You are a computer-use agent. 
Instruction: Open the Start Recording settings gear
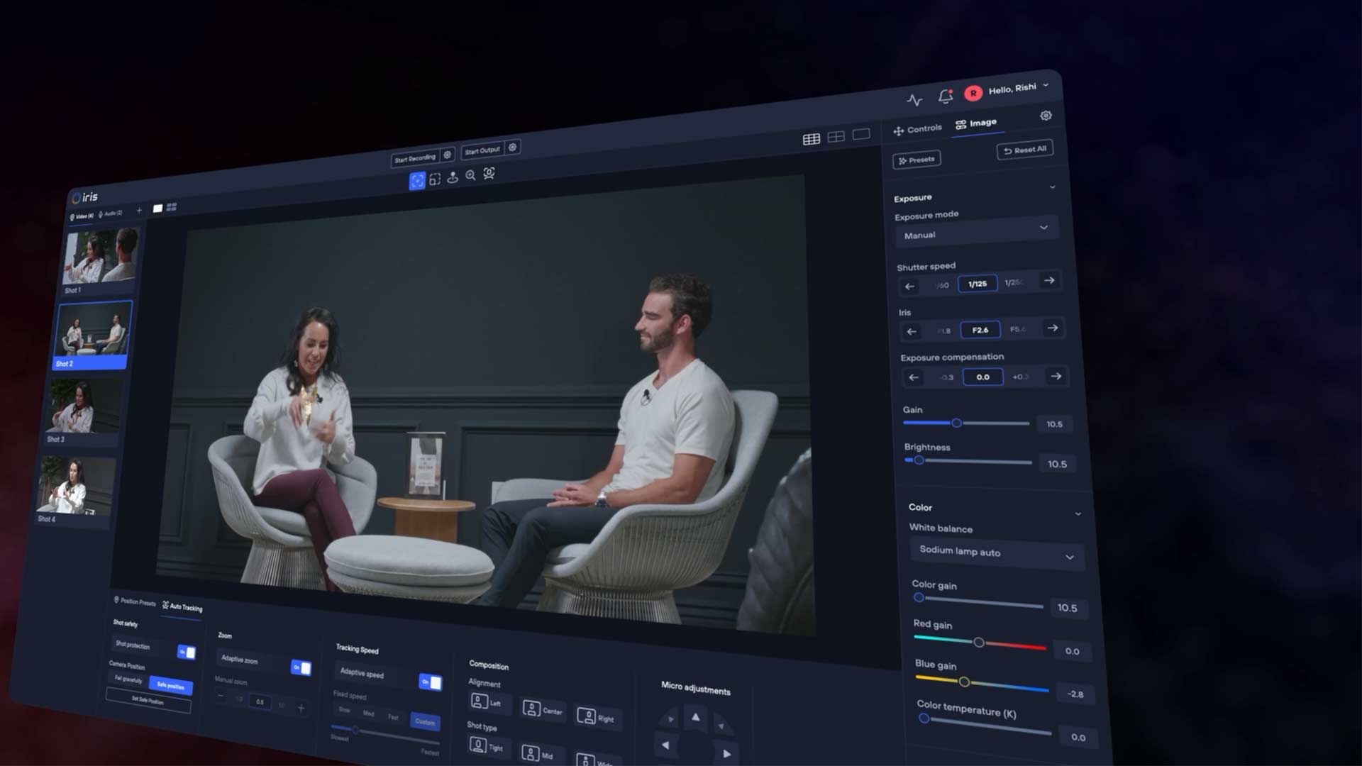pos(448,155)
